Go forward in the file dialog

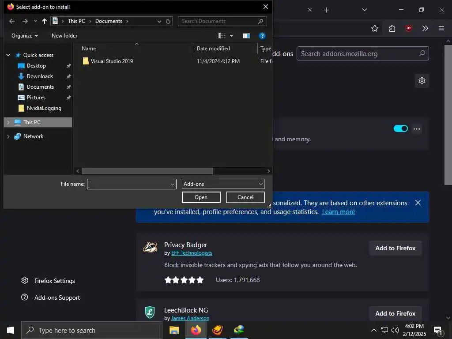click(x=25, y=21)
